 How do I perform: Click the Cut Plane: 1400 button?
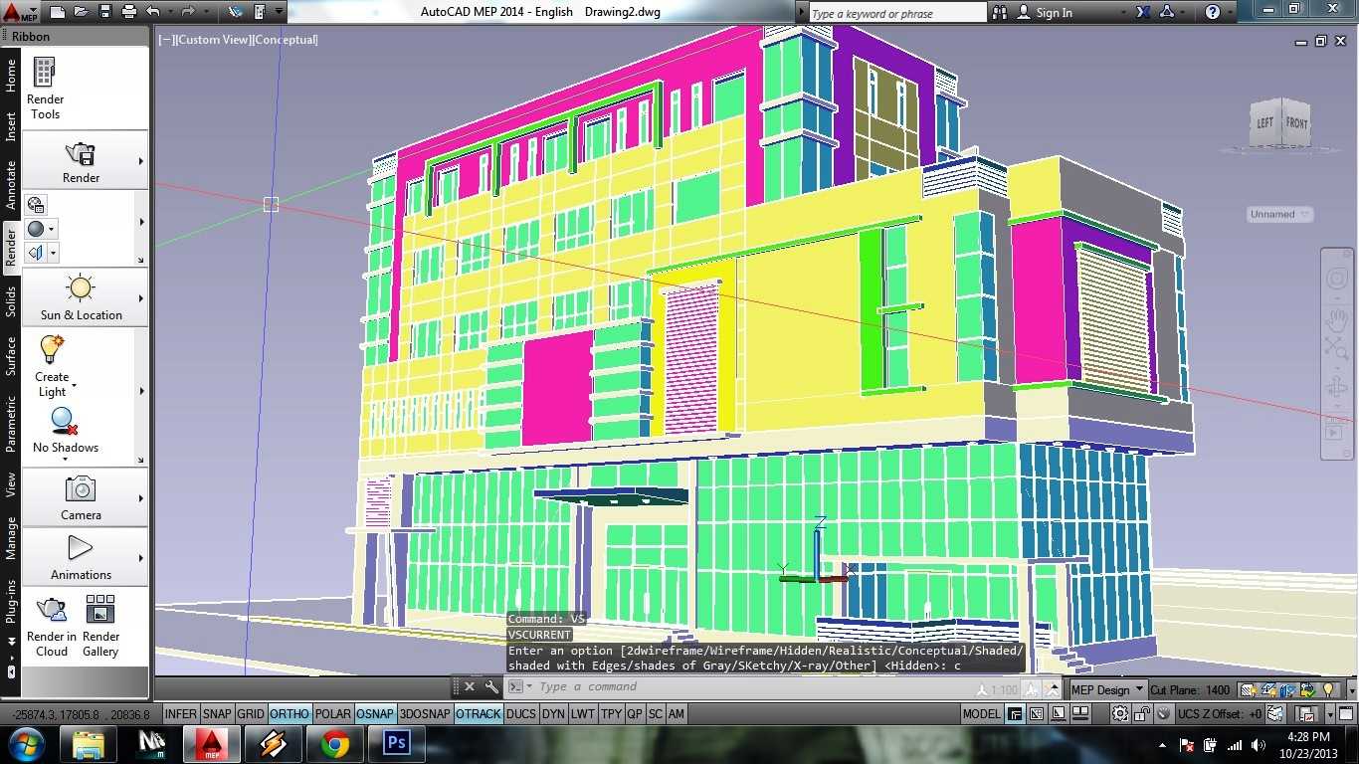[1190, 689]
